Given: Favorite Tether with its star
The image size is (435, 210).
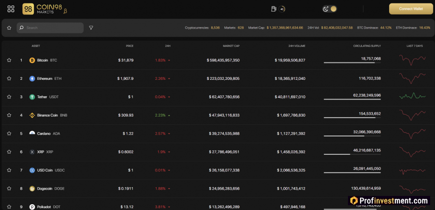Looking at the screenshot, I should (x=9, y=97).
